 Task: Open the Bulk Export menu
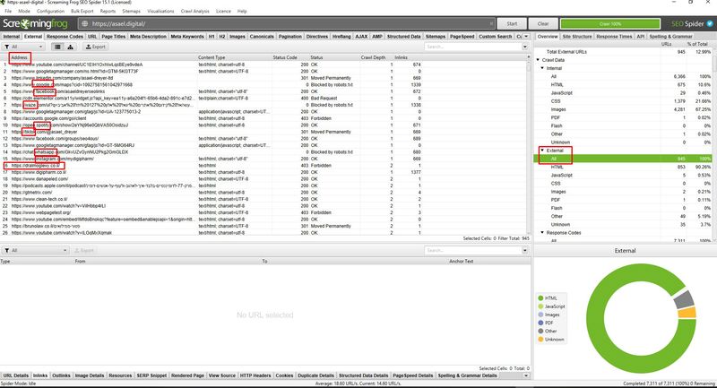(82, 11)
